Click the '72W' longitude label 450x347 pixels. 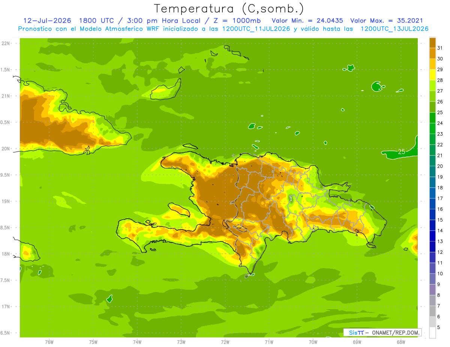pos(225,342)
